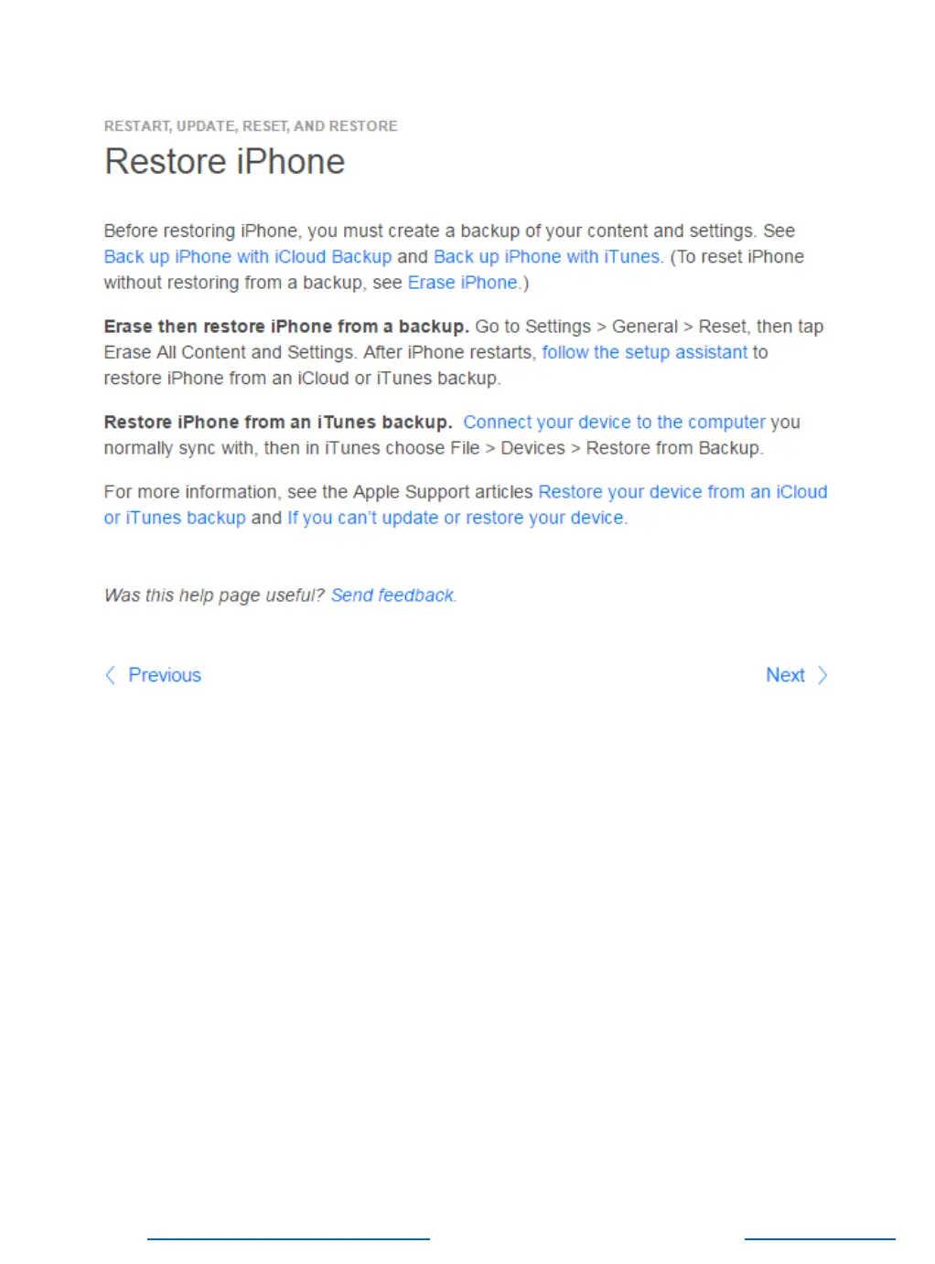Open Connect your device to the computer link
This screenshot has width=935, height=1264.
click(614, 422)
